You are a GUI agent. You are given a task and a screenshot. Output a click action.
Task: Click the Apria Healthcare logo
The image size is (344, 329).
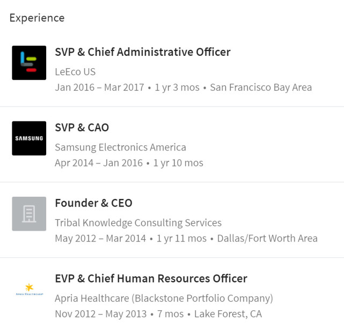coord(29,289)
